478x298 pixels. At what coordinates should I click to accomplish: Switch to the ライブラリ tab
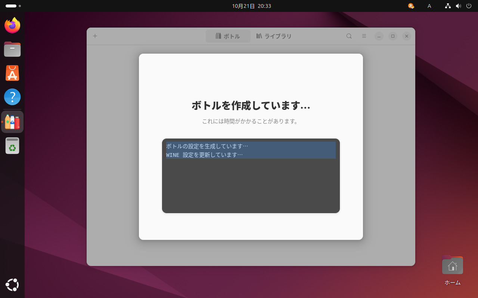274,36
